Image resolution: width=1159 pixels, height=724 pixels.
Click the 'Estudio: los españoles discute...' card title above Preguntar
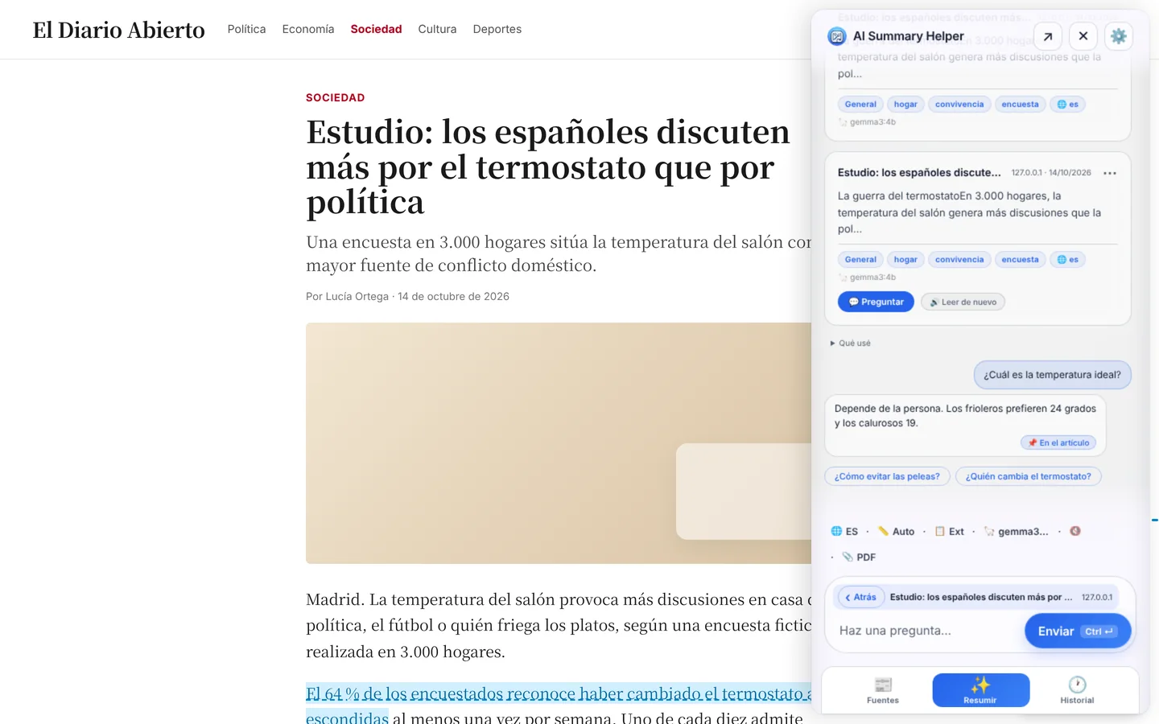[919, 172]
